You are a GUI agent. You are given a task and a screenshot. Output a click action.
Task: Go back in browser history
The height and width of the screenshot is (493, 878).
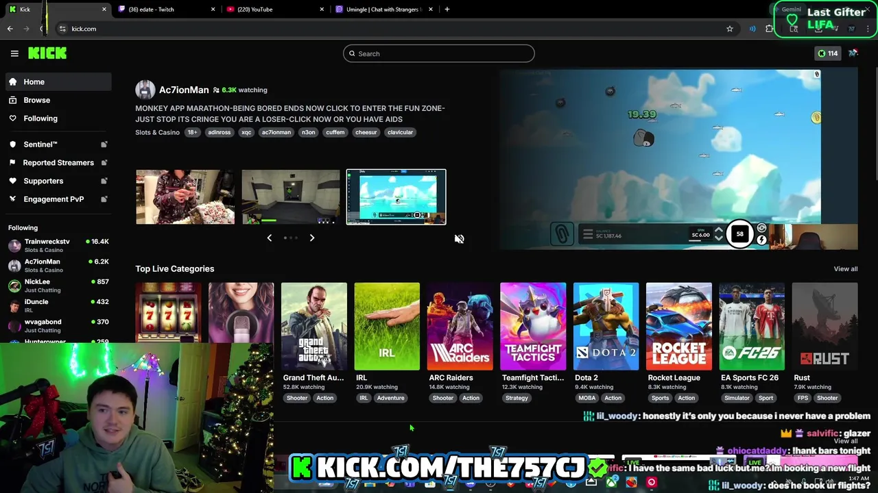[10, 29]
